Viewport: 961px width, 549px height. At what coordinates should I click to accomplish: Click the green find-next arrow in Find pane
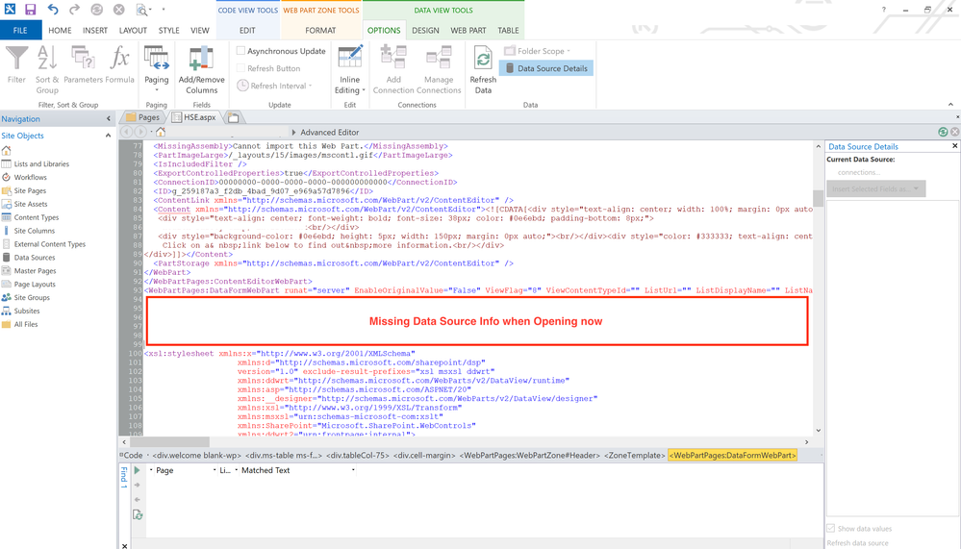pyautogui.click(x=138, y=470)
